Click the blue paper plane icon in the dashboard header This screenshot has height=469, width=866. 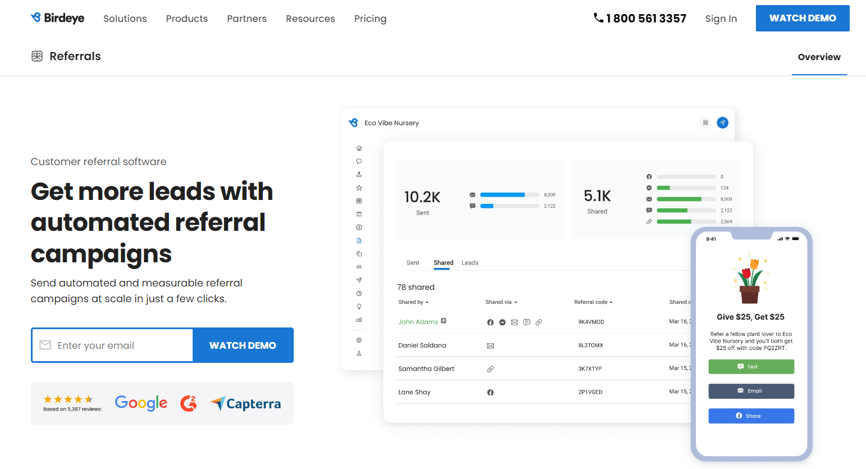[722, 122]
